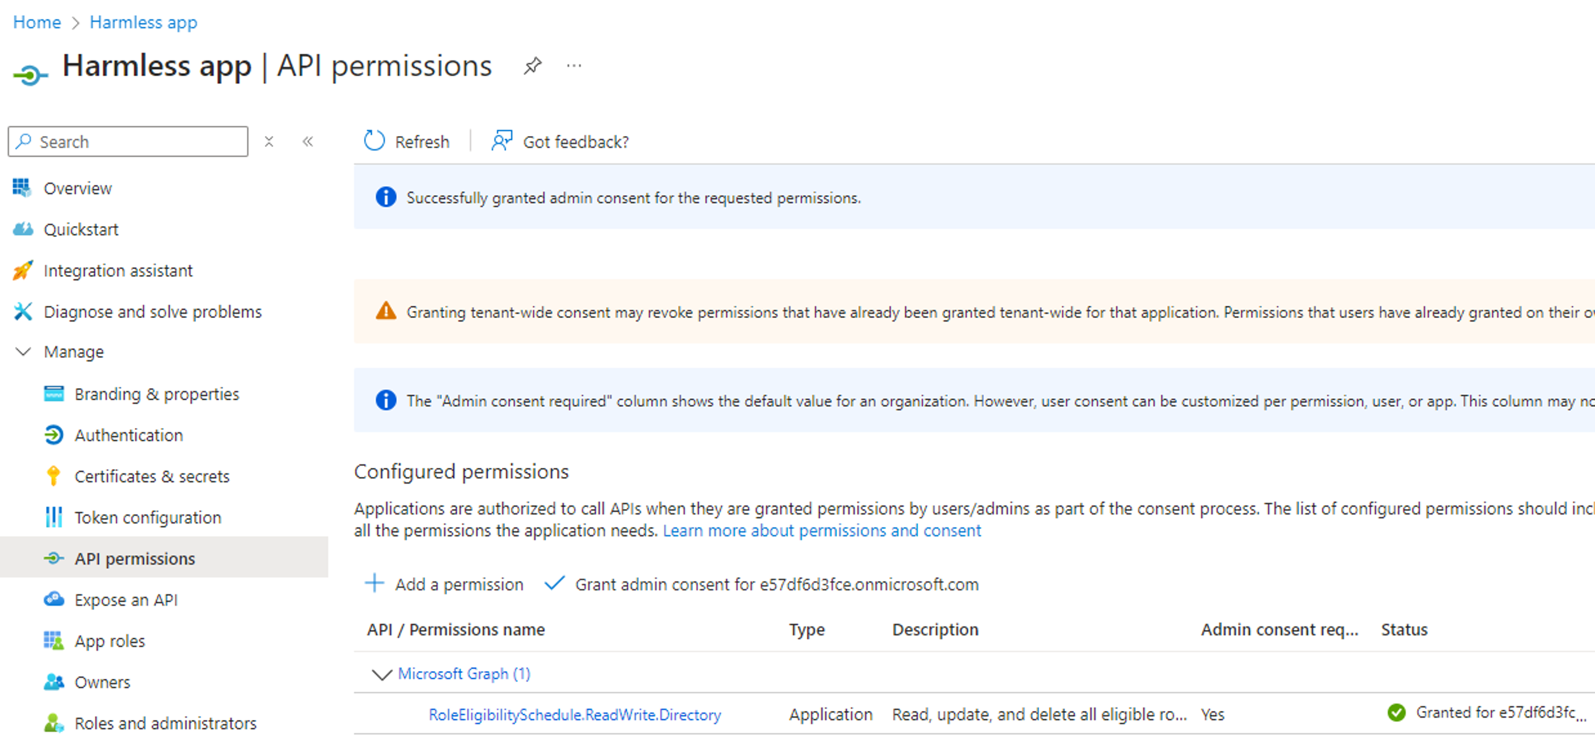Click the Quickstart cloud icon
Screen dimensions: 1595x746
[23, 229]
